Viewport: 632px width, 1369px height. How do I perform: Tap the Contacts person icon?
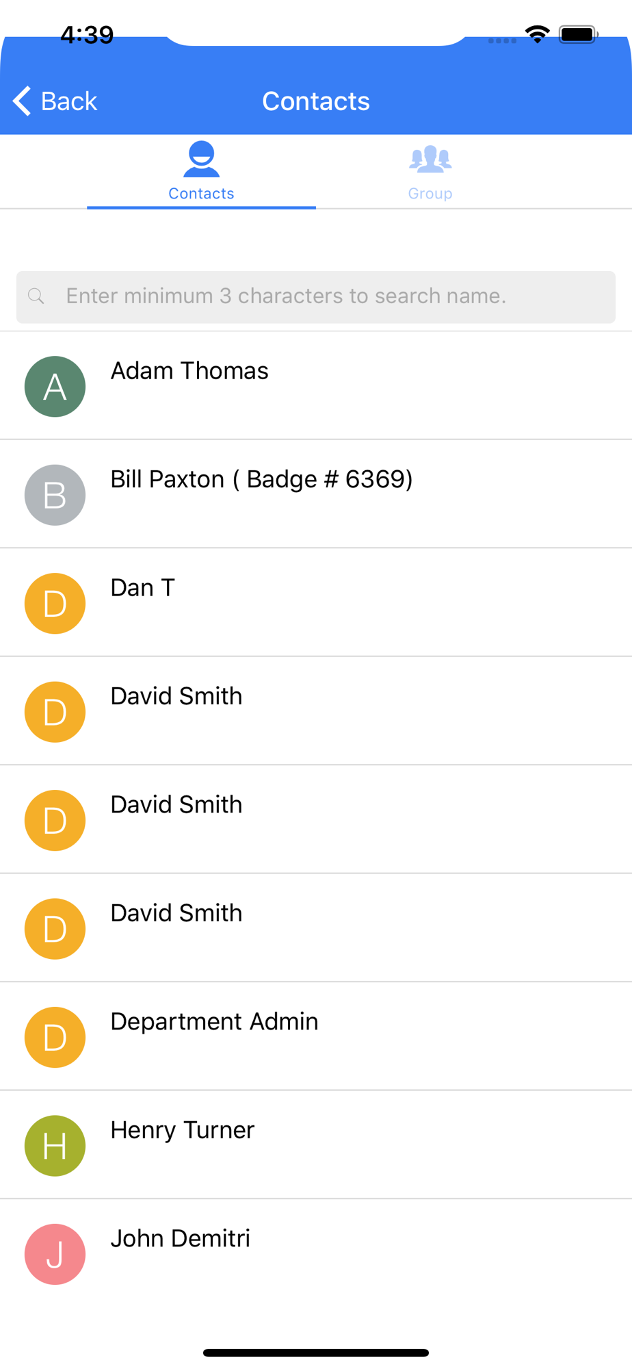(x=201, y=159)
